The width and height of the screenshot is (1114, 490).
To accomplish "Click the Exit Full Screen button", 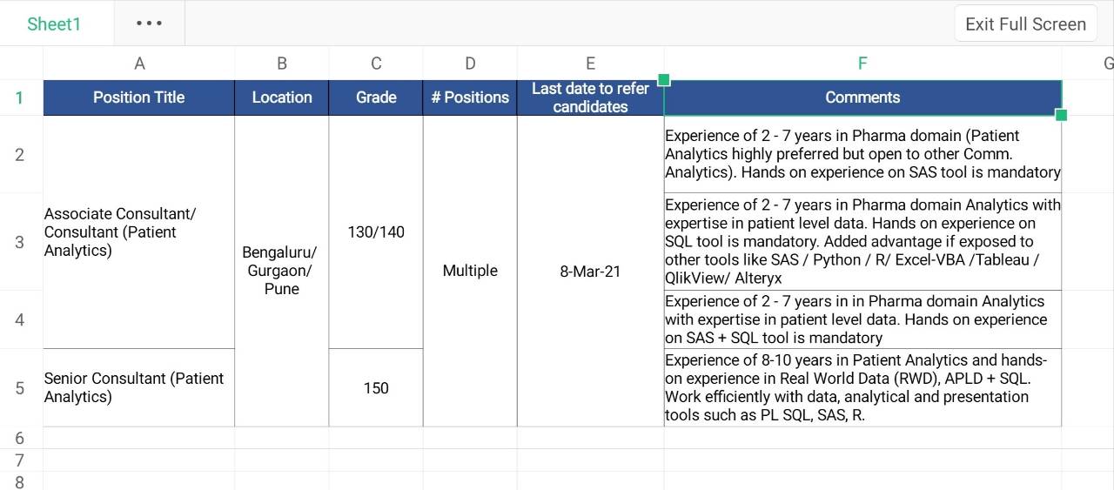I will pos(1025,24).
